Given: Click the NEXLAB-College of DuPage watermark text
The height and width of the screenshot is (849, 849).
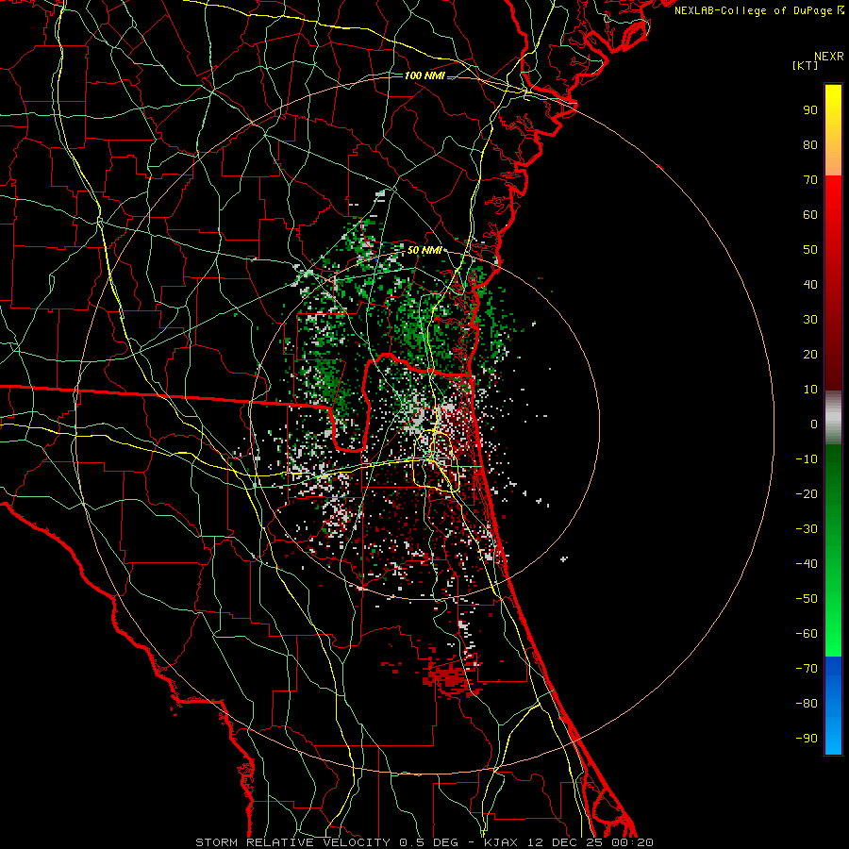Looking at the screenshot, I should [x=759, y=10].
